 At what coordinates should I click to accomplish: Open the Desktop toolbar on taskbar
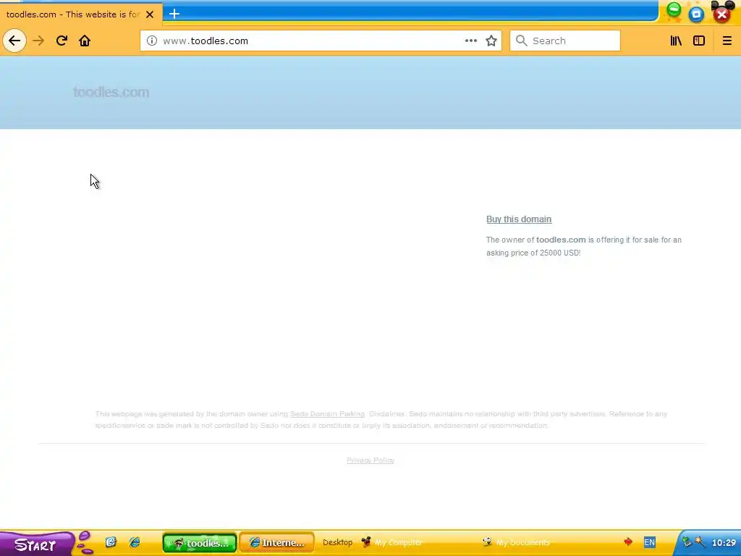[337, 542]
